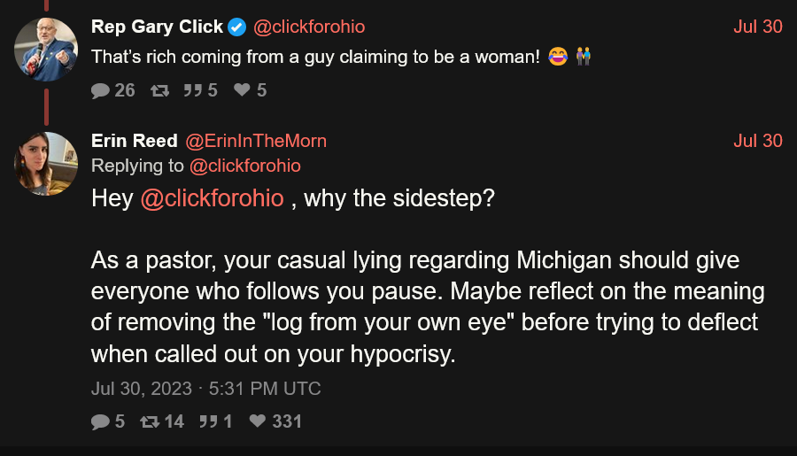Open Rep Gary Click's avatar photo

pyautogui.click(x=46, y=49)
